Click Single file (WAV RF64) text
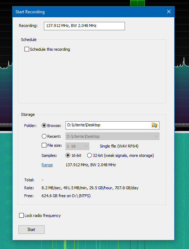The image size is (189, 249). pos(119,146)
